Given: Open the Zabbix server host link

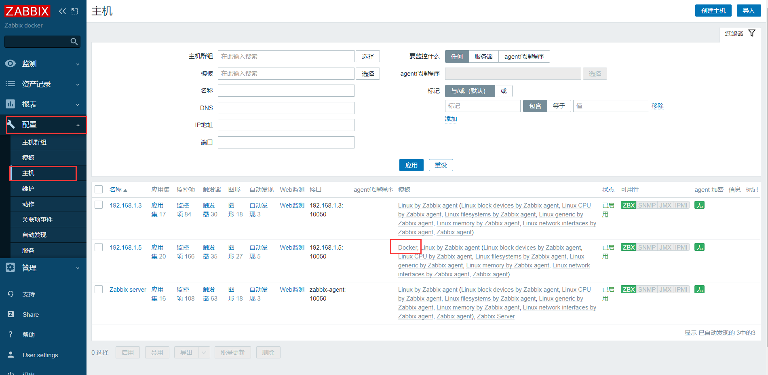Looking at the screenshot, I should pyautogui.click(x=128, y=290).
